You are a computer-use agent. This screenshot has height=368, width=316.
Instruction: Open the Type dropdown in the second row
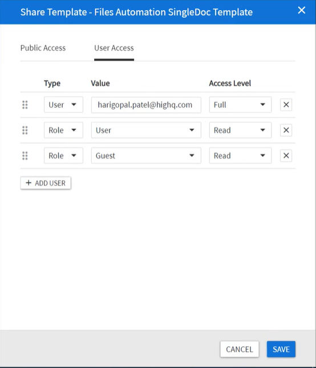pyautogui.click(x=63, y=130)
